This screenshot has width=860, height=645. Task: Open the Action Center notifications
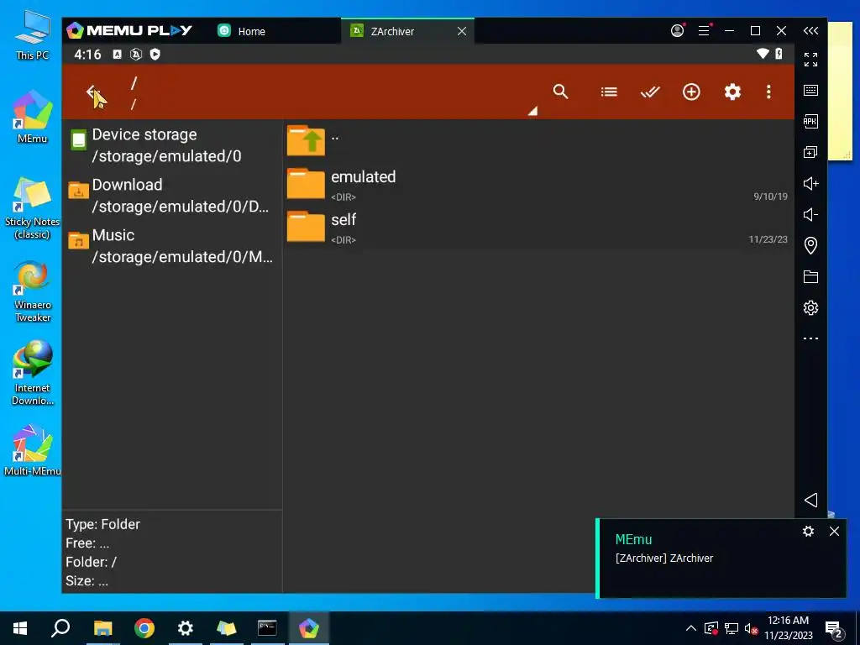(x=834, y=629)
